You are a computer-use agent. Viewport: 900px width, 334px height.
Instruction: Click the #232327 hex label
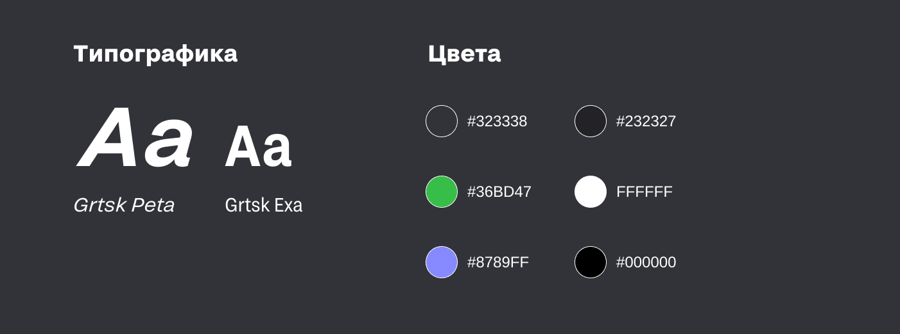pyautogui.click(x=646, y=121)
